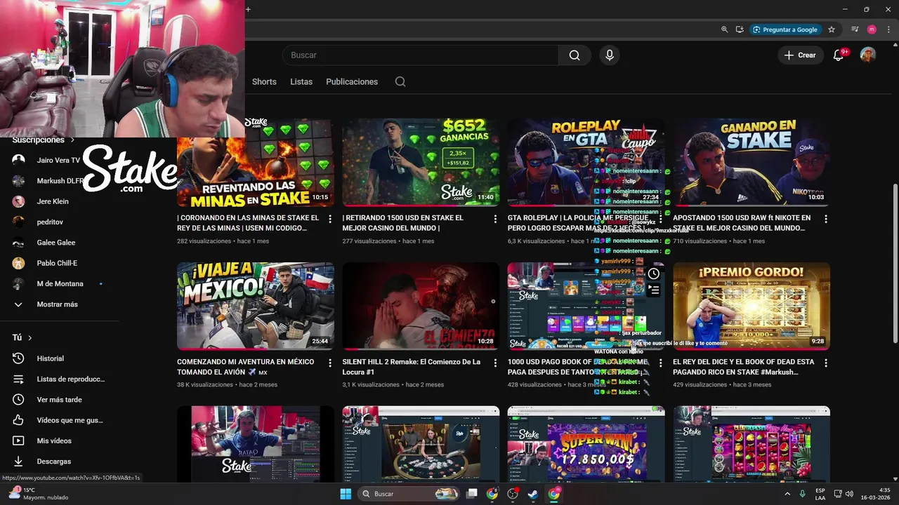Play the ¡Viaje a México! thumbnail
899x505 pixels.
(256, 307)
